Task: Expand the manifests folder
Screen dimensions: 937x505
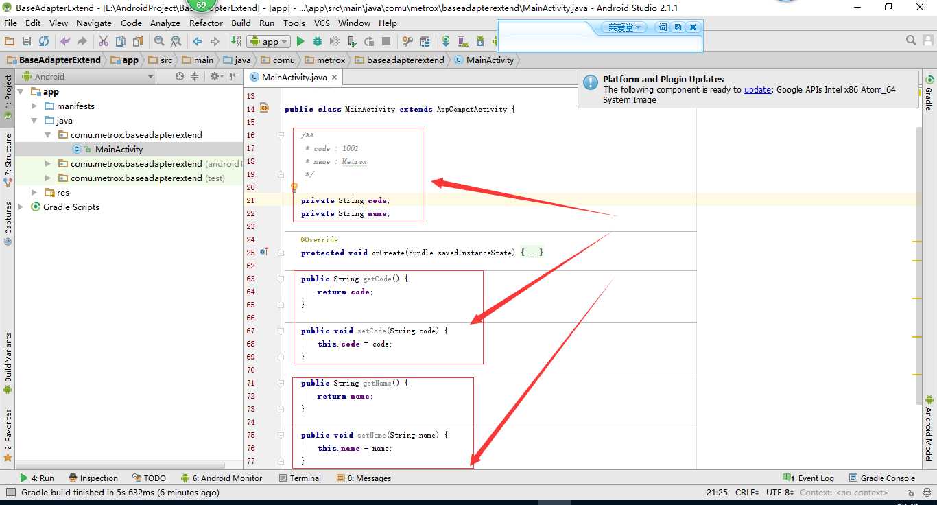Action: 34,106
